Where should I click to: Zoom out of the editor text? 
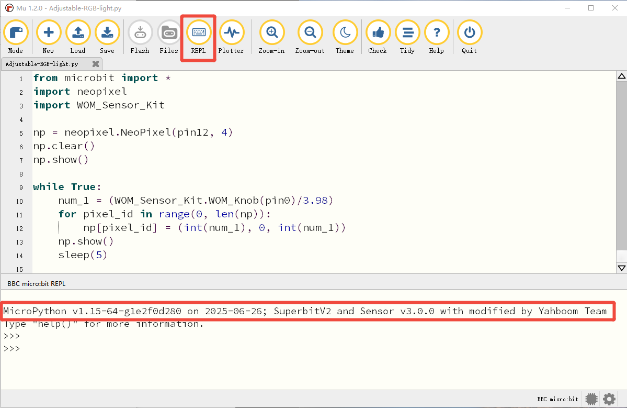(x=310, y=37)
